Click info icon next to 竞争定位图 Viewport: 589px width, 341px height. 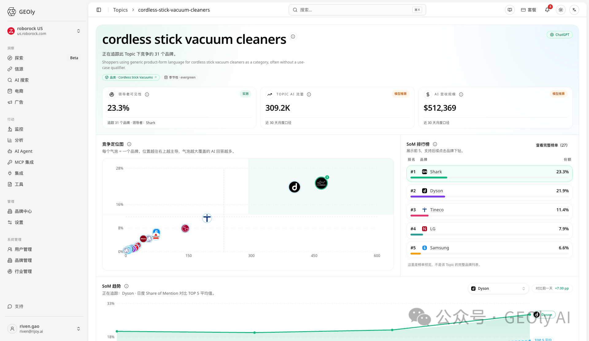tap(129, 144)
